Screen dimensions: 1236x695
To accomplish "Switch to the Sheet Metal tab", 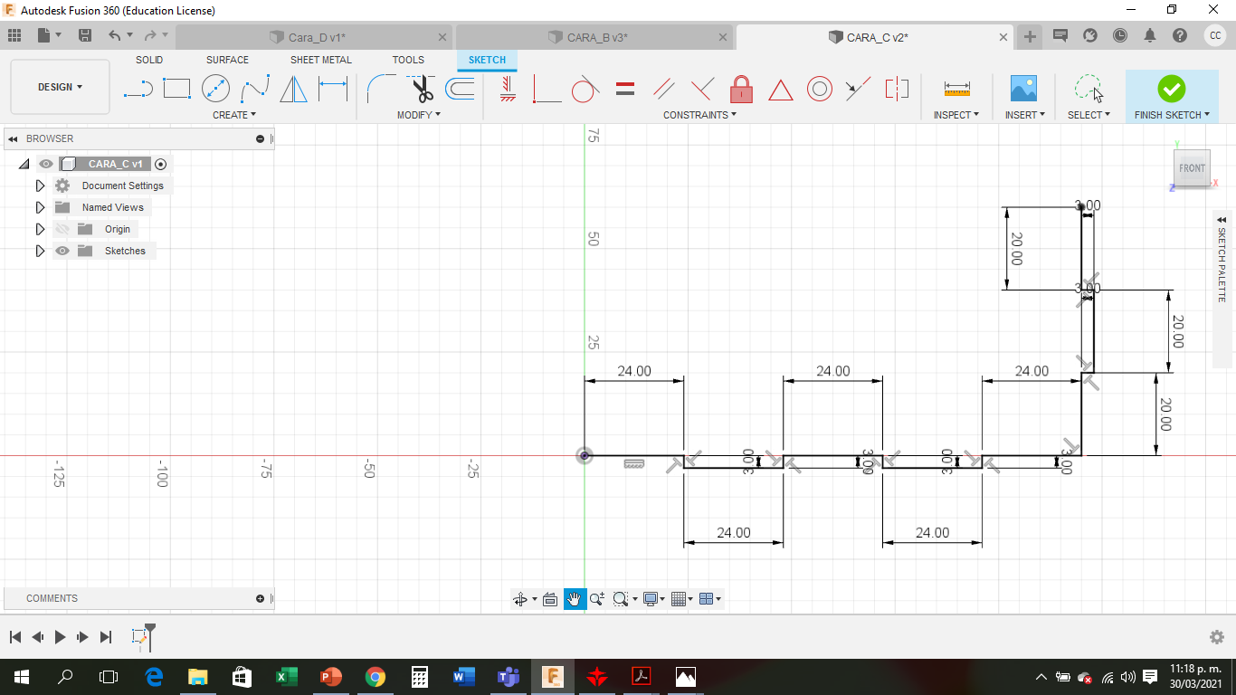I will (321, 60).
